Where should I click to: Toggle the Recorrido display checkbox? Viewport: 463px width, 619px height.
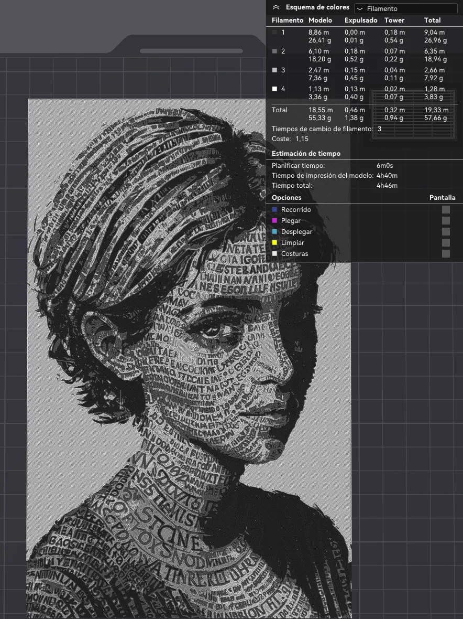click(446, 210)
